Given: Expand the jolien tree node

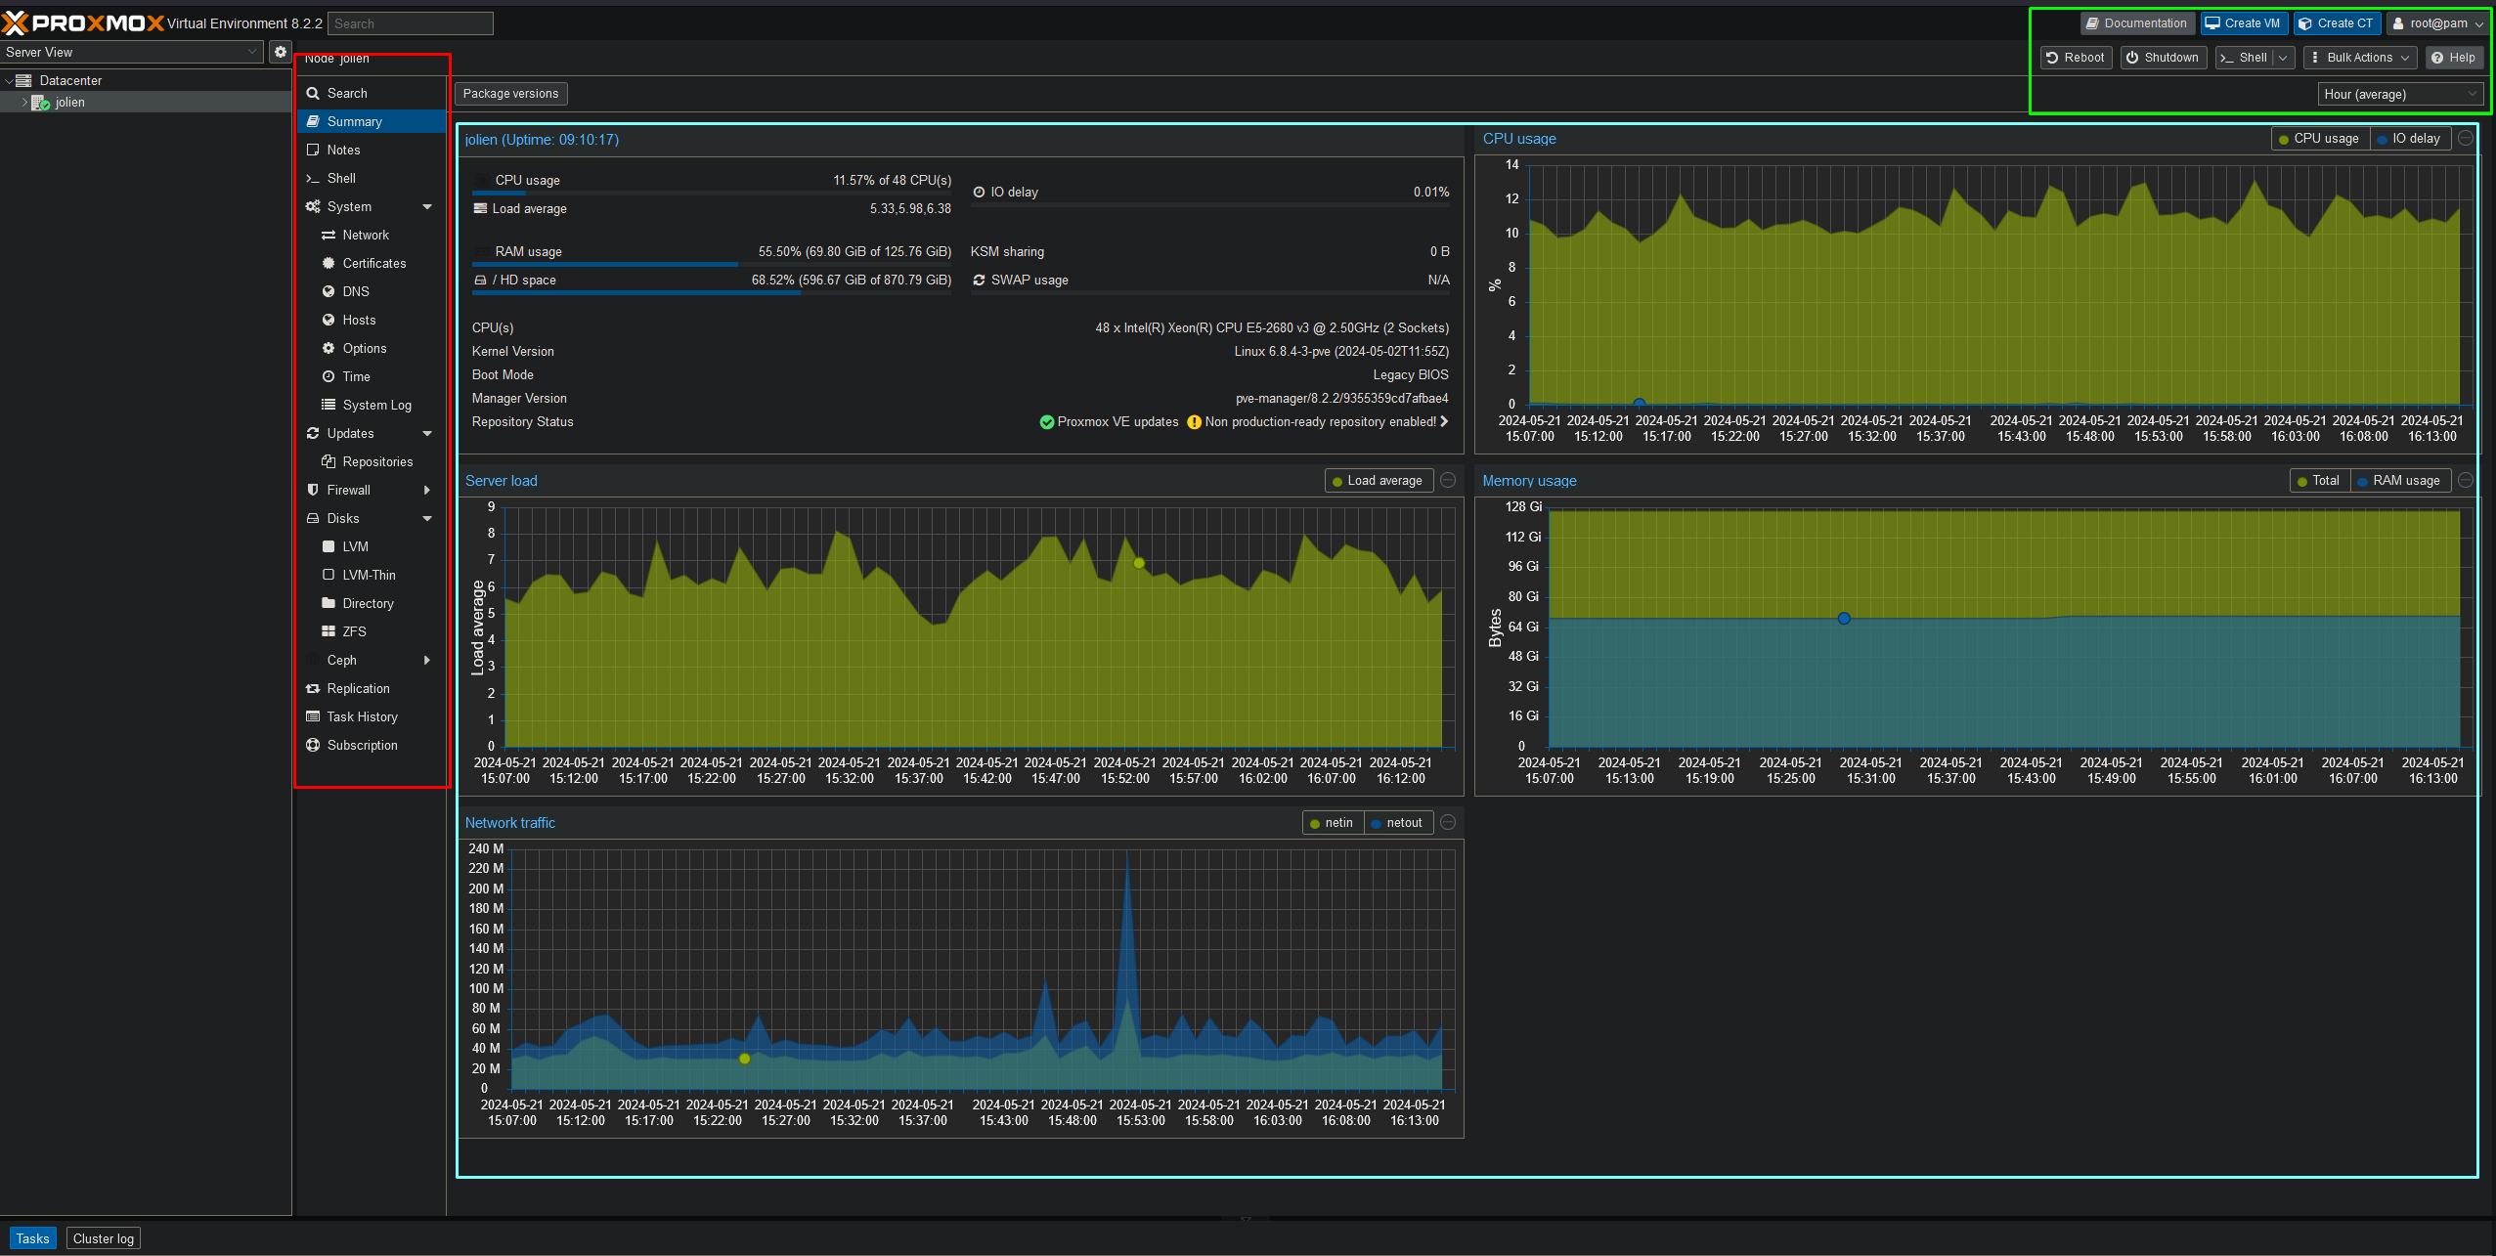Looking at the screenshot, I should [x=24, y=102].
